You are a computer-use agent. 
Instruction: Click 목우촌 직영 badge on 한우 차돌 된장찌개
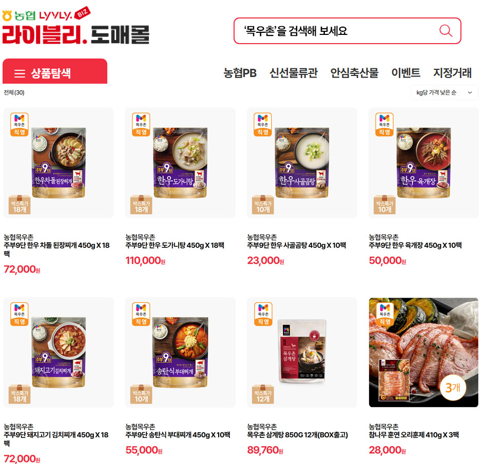20,125
